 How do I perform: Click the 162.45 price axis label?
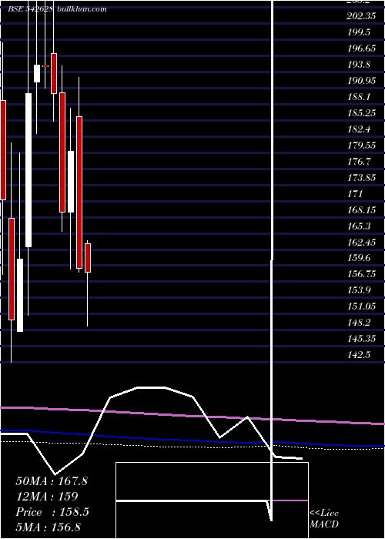361,243
